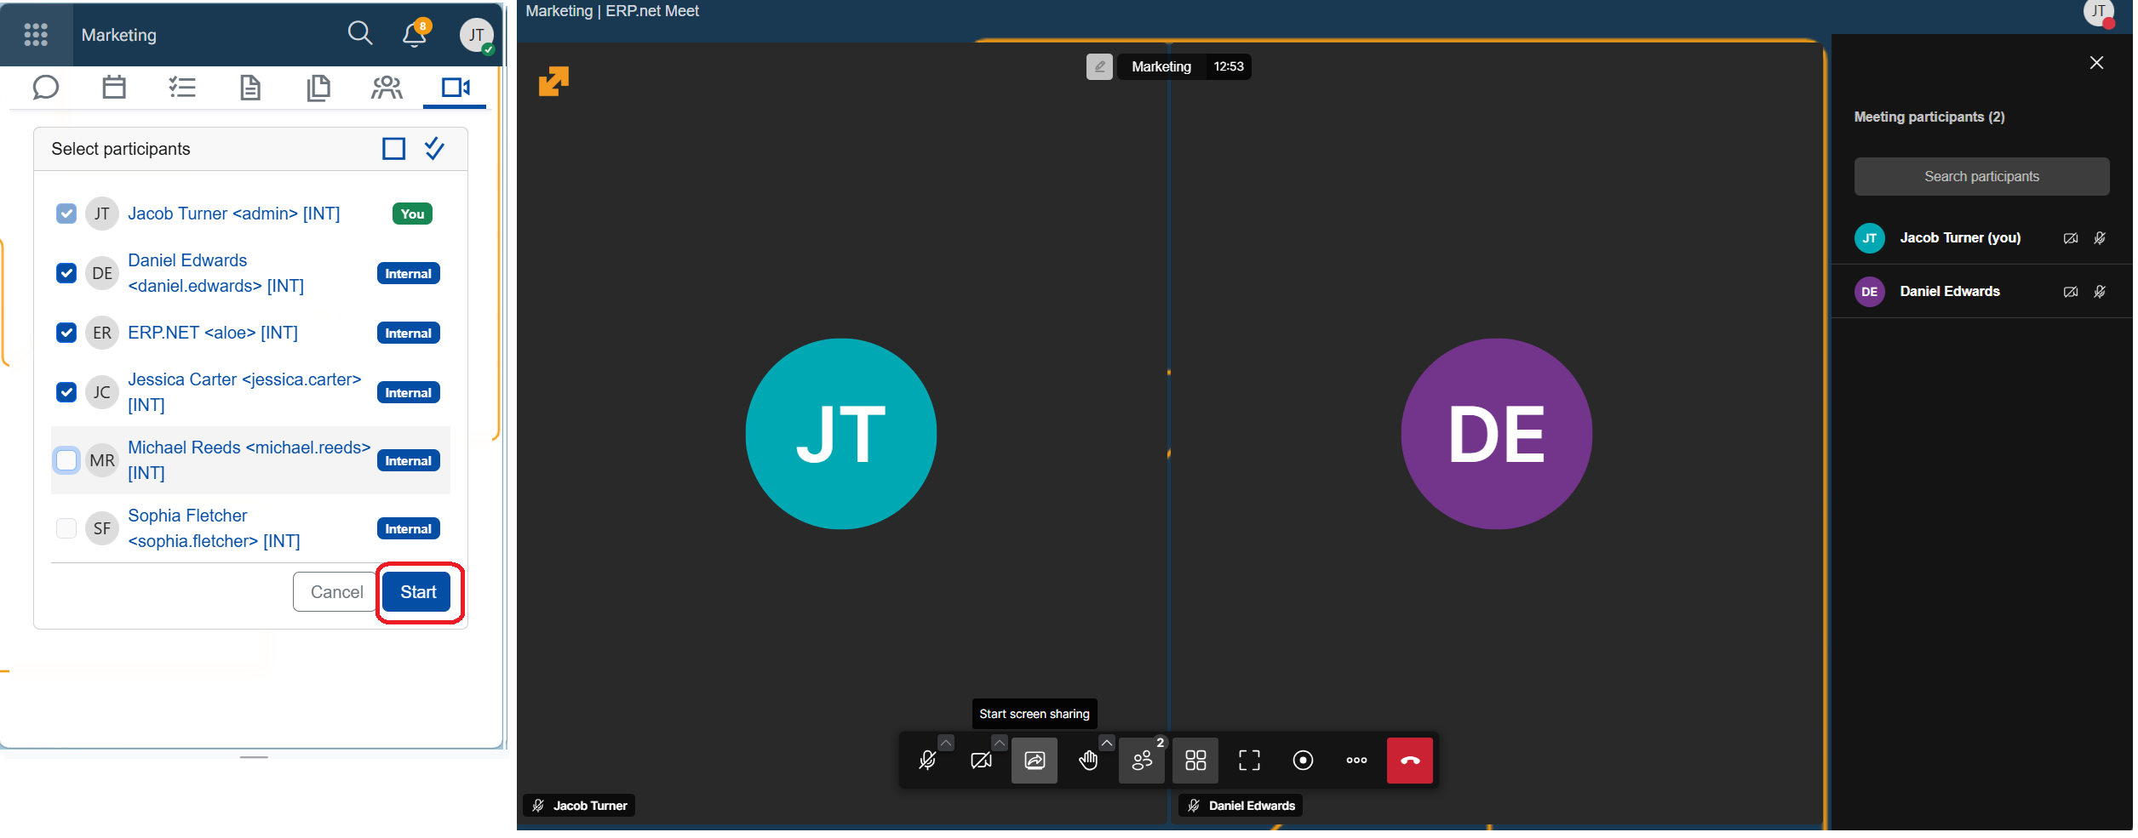Screen dimensions: 2138x838
Task: Open the app launcher grid icon
Action: (x=36, y=34)
